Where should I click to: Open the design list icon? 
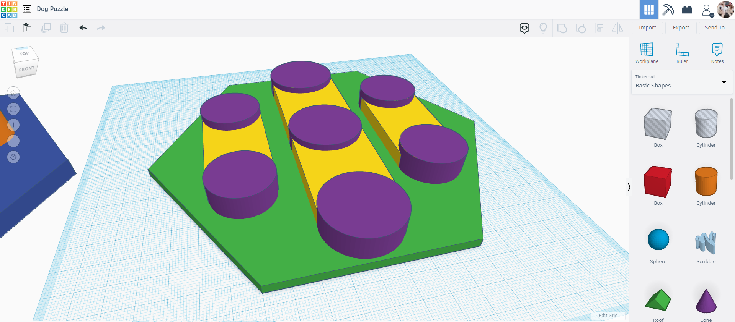[x=27, y=9]
